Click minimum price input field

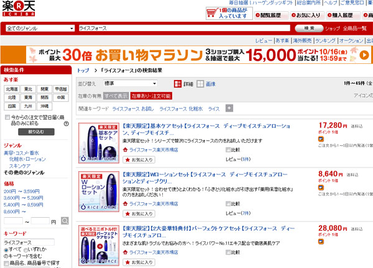point(13,221)
